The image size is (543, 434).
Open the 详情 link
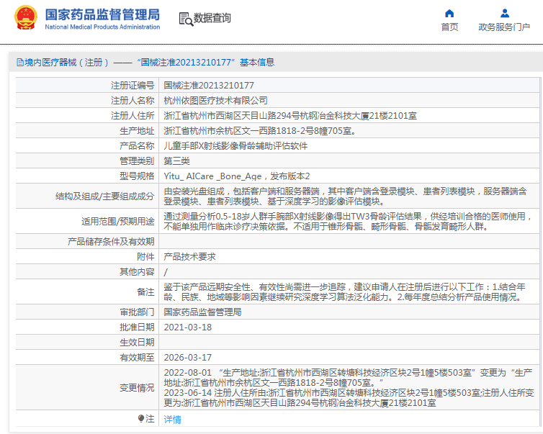tap(172, 420)
